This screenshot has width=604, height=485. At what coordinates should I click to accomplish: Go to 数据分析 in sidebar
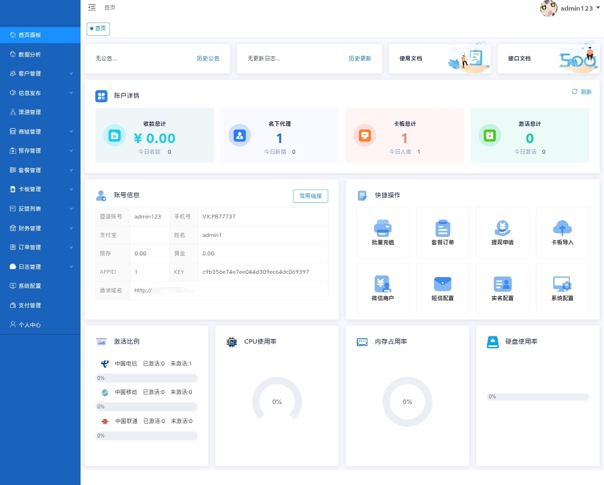coord(40,54)
